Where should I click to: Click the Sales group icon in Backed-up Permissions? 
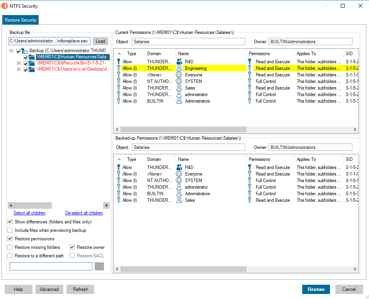pyautogui.click(x=179, y=200)
